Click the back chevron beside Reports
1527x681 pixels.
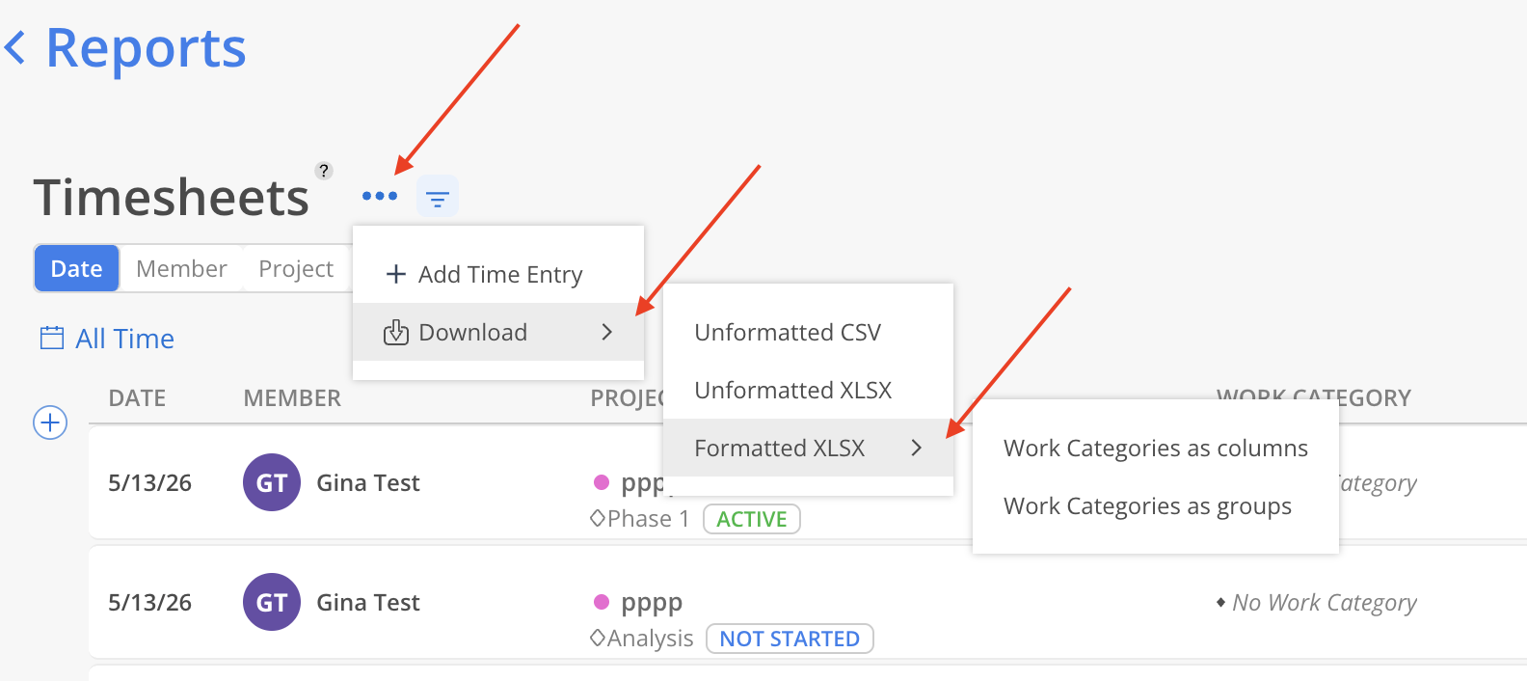[x=14, y=47]
